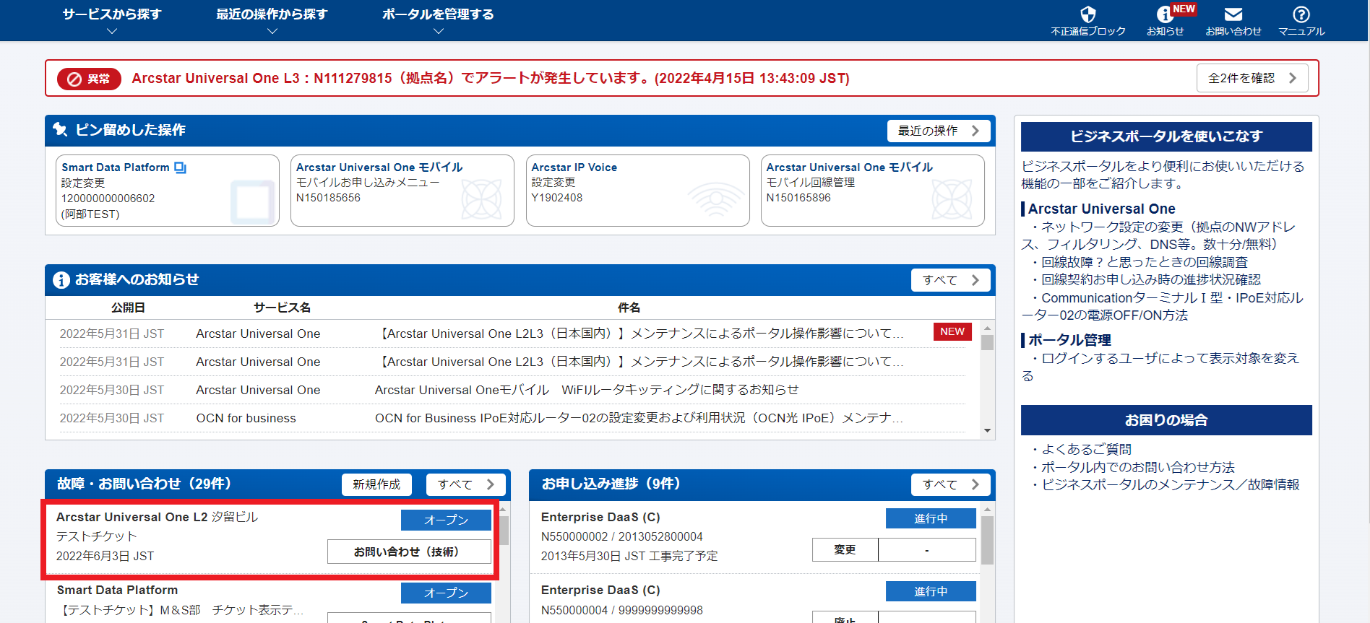Click the info icon in お客様へのお知らせ header

[61, 280]
